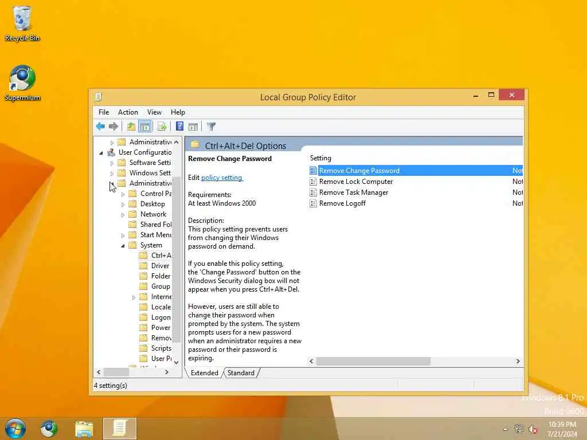587x440 pixels.
Task: Select the Scripts folder under System
Action: (x=161, y=348)
